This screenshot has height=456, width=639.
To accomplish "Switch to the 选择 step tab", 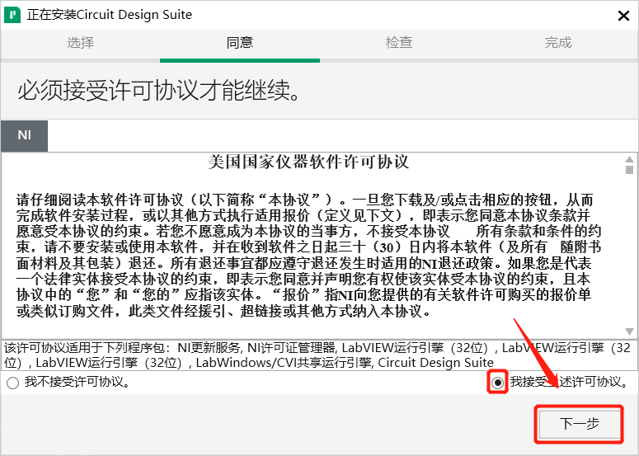I will pyautogui.click(x=80, y=42).
